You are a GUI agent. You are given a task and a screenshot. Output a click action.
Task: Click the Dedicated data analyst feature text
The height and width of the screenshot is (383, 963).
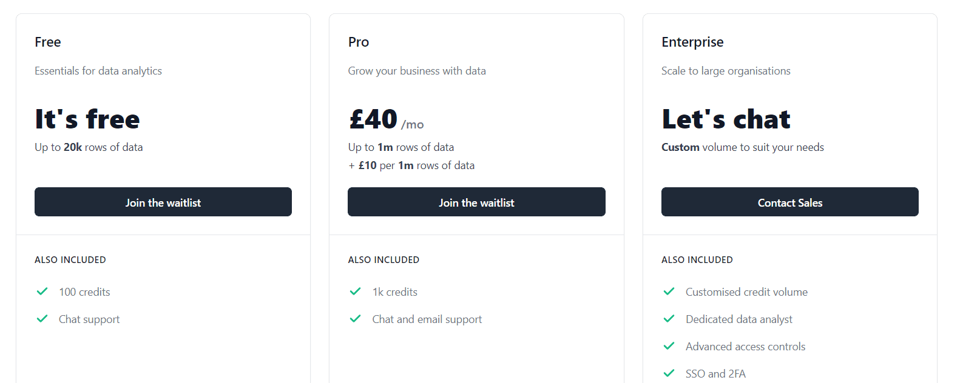pyautogui.click(x=738, y=319)
